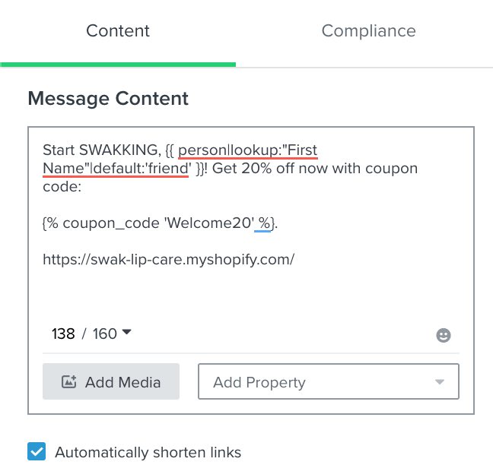Click the underlined person|lookup variable text
Image resolution: width=493 pixels, height=468 pixels.
(x=228, y=149)
